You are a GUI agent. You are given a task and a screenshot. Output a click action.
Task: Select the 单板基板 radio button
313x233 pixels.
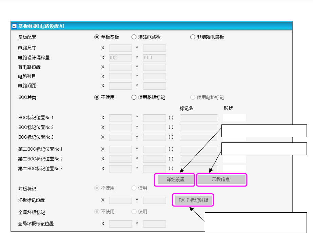[x=97, y=37]
